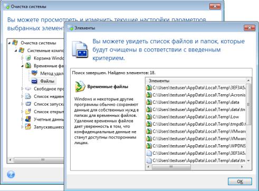Image resolution: width=259 pixels, height=191 pixels.
Task: Click the OK button in the Элементы dialog
Action: pyautogui.click(x=240, y=182)
